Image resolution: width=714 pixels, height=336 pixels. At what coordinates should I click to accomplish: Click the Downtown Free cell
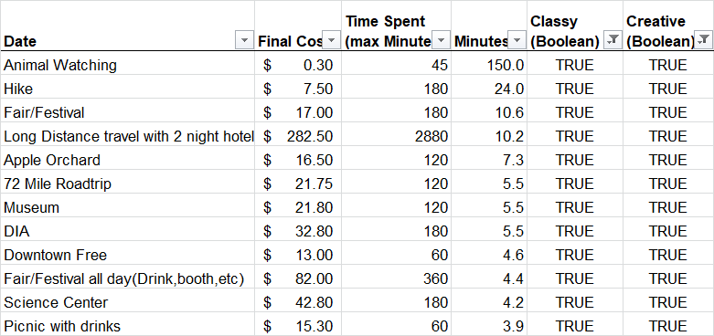[x=127, y=255]
